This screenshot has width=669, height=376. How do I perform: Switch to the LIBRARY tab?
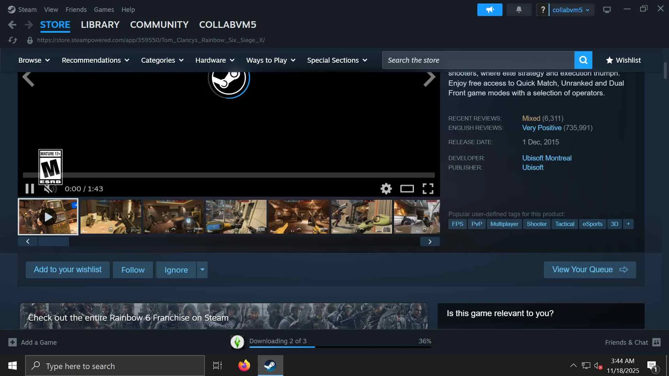(100, 25)
